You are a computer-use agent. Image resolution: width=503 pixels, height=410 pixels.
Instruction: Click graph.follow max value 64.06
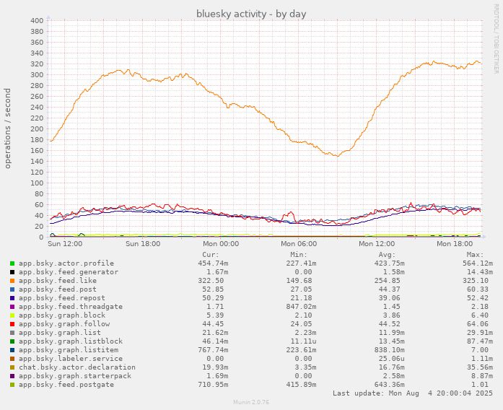pyautogui.click(x=478, y=324)
